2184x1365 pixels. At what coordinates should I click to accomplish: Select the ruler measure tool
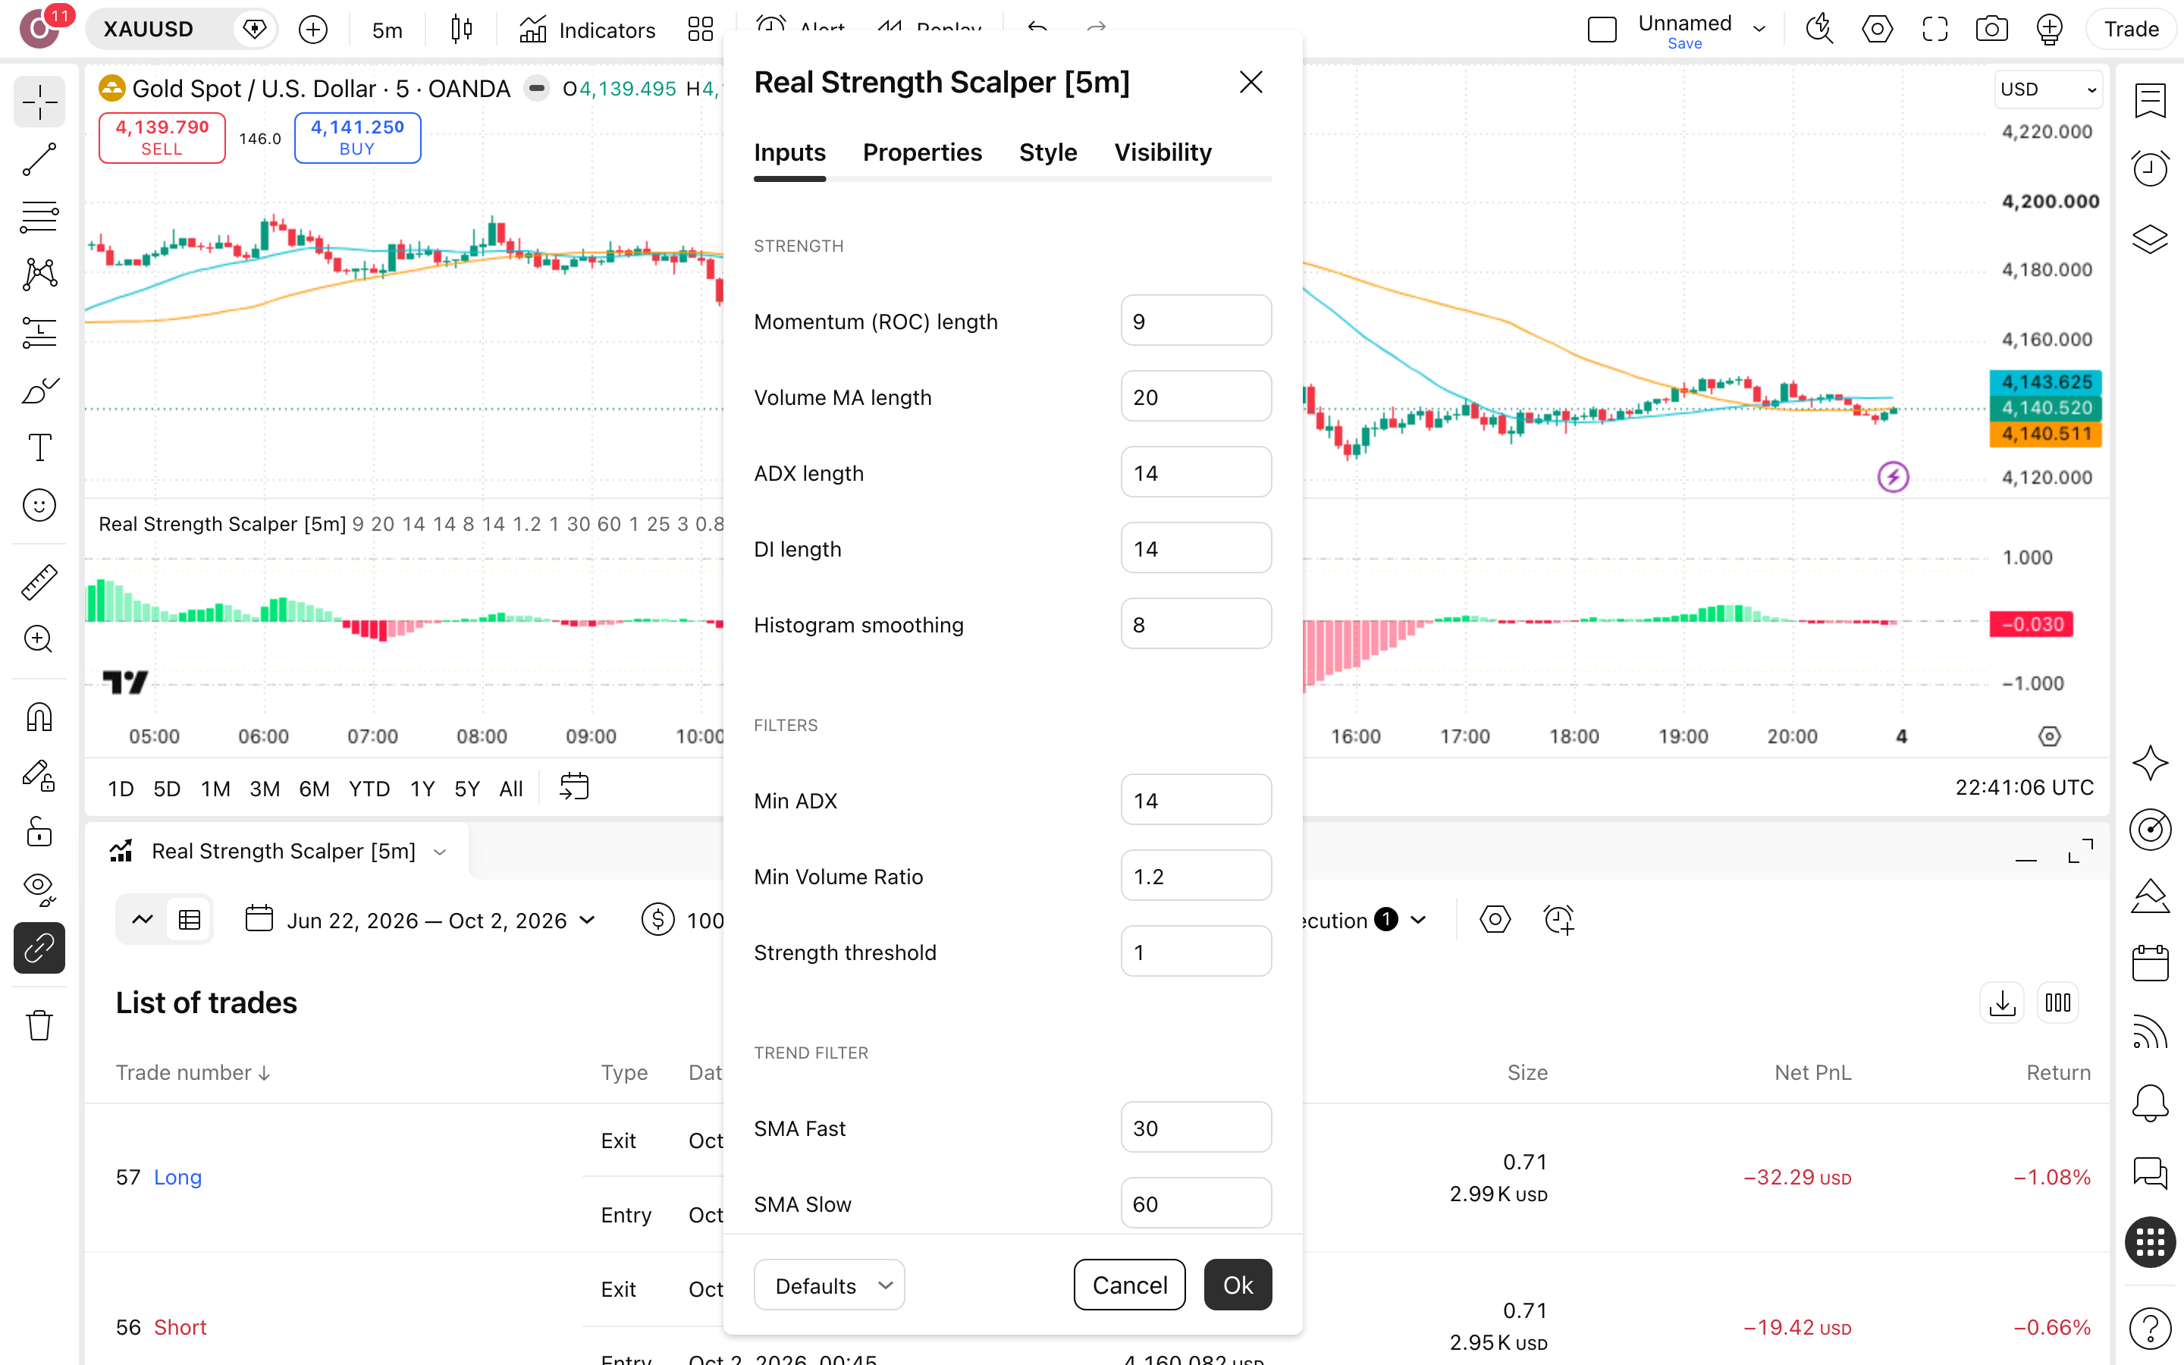(39, 582)
